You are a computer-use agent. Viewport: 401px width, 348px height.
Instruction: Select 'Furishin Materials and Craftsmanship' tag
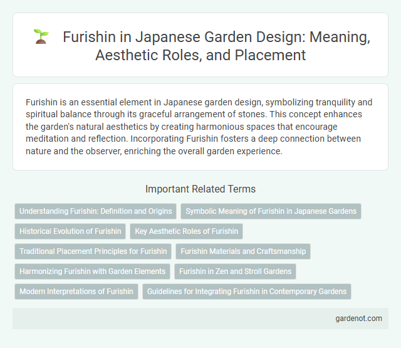(x=243, y=251)
